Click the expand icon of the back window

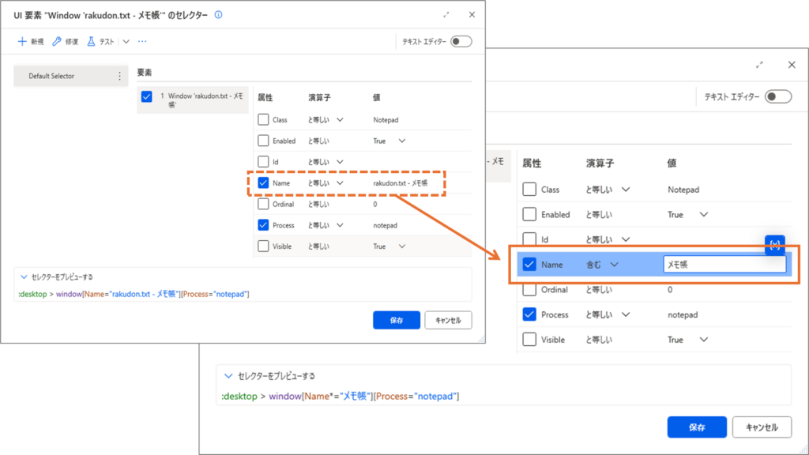(x=446, y=14)
